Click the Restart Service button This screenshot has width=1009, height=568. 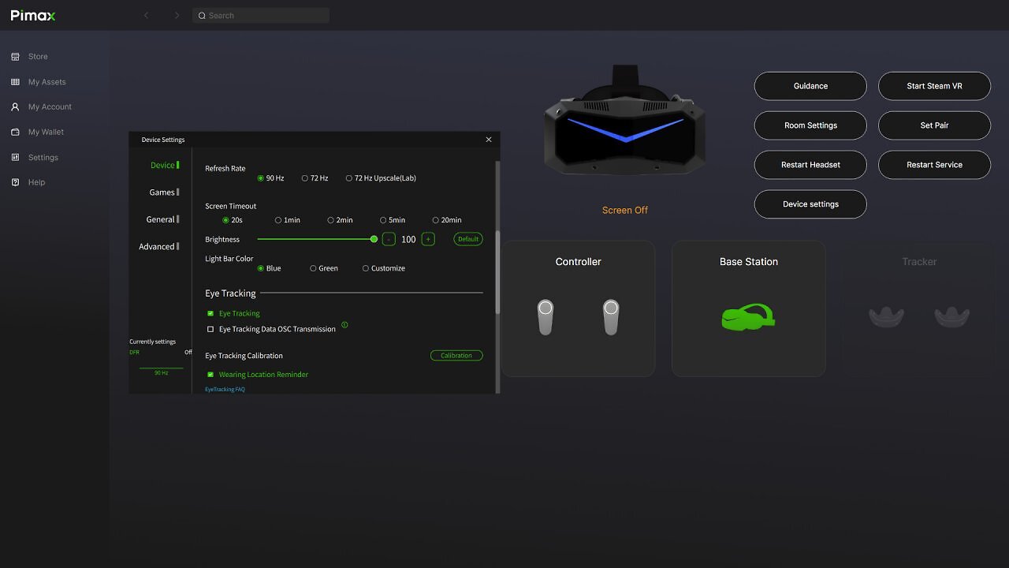coord(934,165)
